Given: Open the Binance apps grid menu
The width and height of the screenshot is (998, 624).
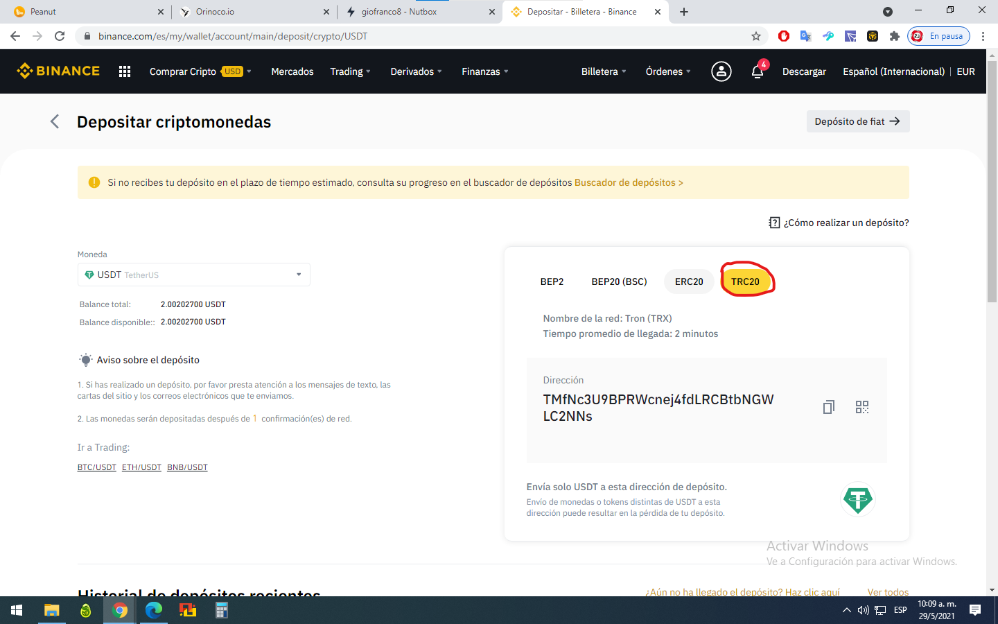Looking at the screenshot, I should point(125,71).
